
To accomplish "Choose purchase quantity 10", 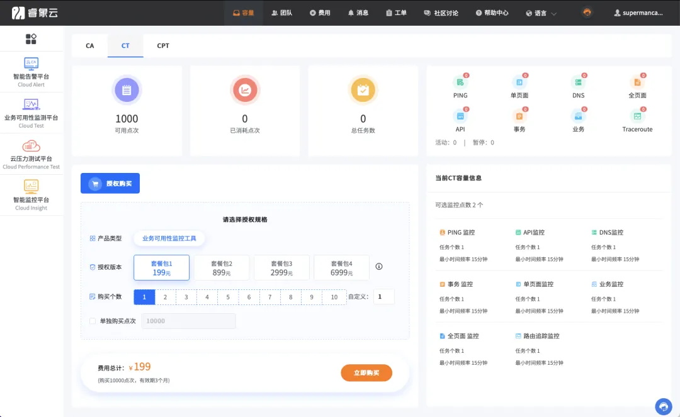I will pos(334,297).
